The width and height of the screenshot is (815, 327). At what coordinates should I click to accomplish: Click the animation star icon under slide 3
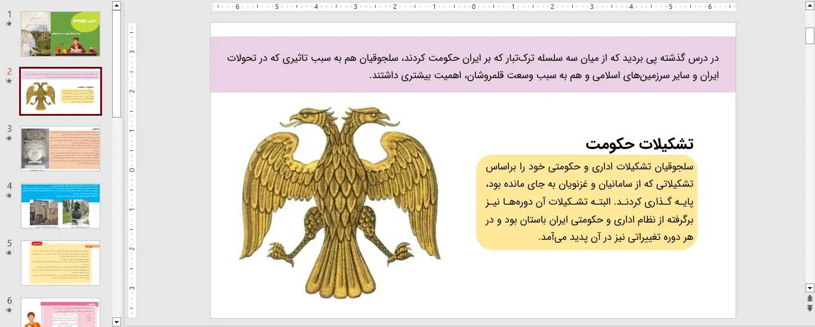point(9,138)
